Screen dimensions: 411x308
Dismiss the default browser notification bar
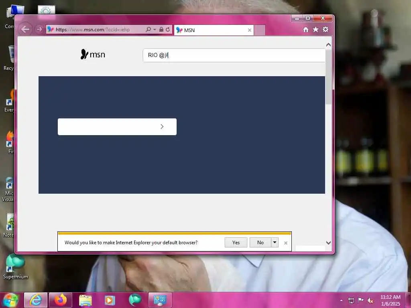pos(286,243)
